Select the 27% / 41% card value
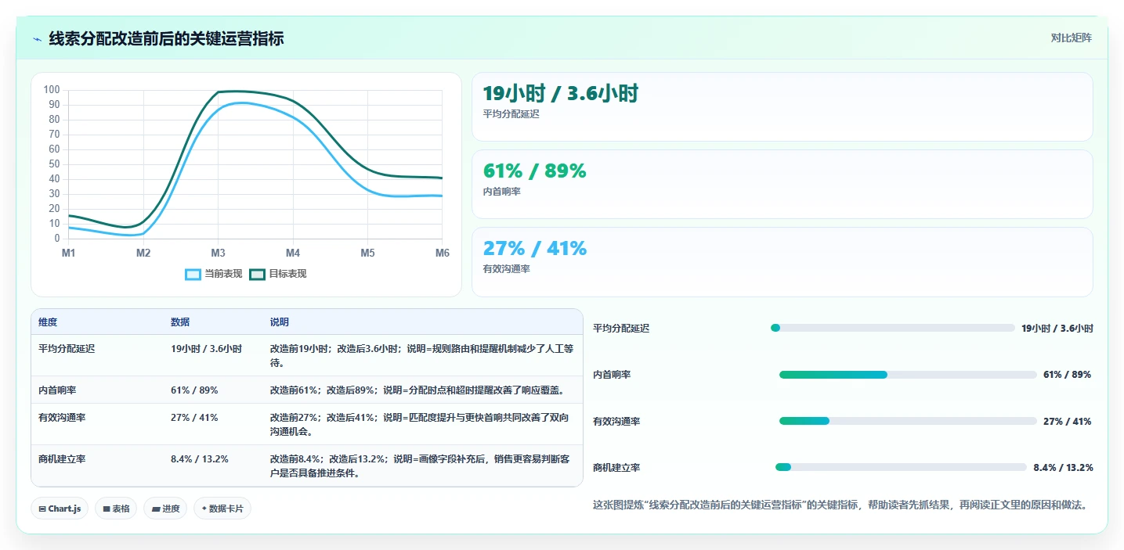The image size is (1124, 550). [x=535, y=248]
